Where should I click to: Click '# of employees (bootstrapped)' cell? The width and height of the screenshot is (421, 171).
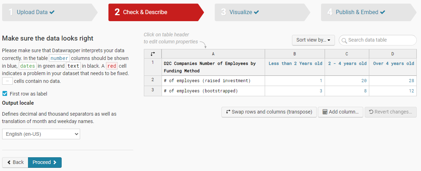(213, 91)
